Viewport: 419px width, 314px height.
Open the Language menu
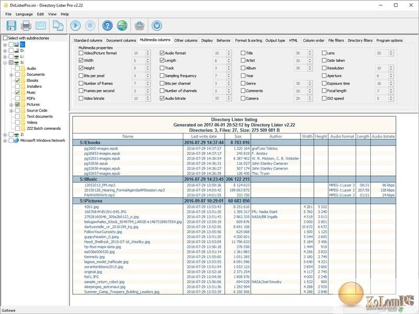click(24, 14)
